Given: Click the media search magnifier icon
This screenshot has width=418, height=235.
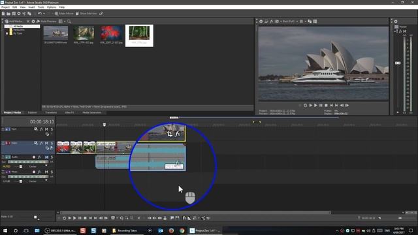Looking at the screenshot, I should pyautogui.click(x=69, y=22).
